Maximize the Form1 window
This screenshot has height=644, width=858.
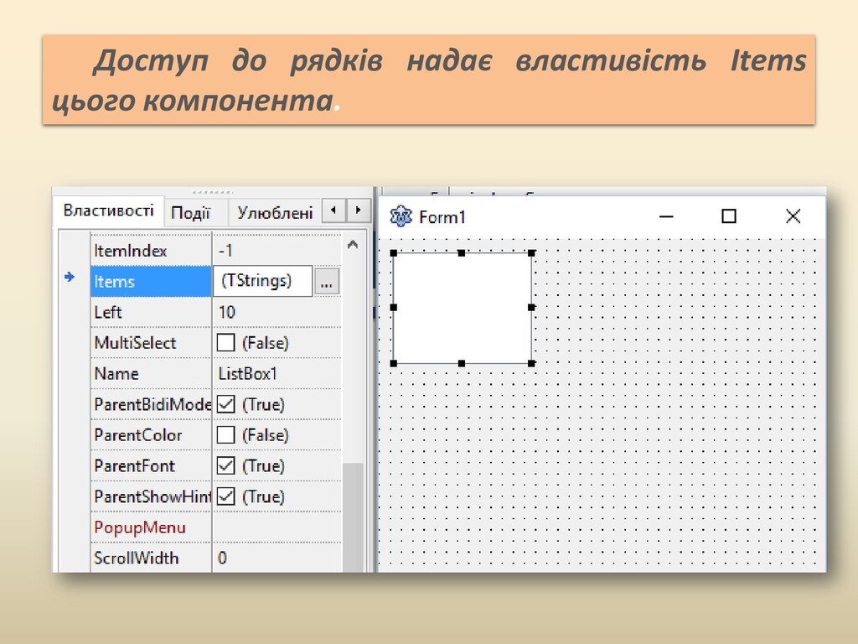[728, 216]
